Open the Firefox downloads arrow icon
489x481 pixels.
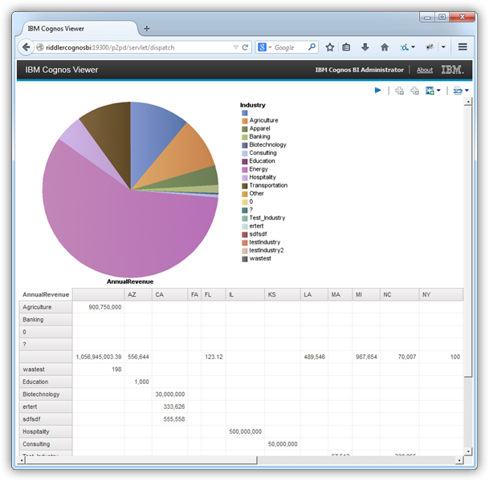365,47
